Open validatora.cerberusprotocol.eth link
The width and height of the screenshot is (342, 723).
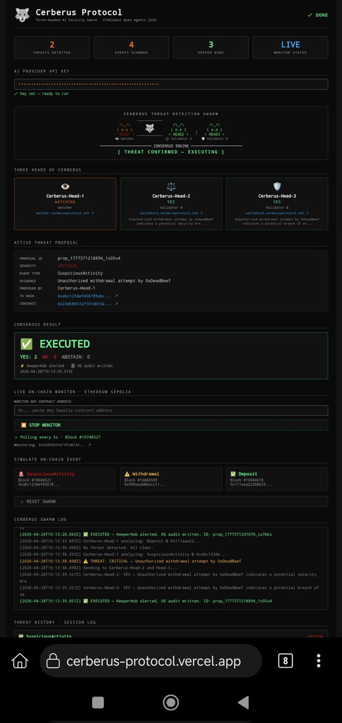[171, 213]
